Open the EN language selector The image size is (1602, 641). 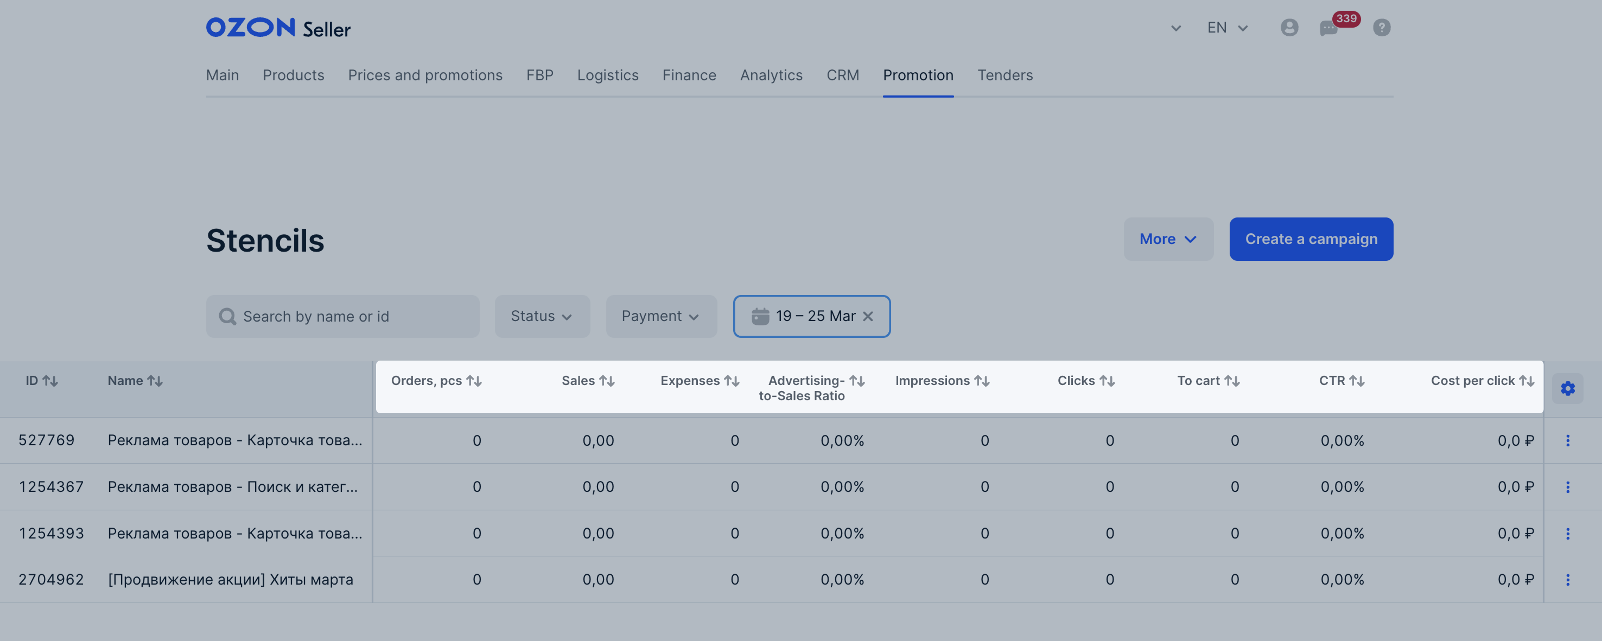1227,28
